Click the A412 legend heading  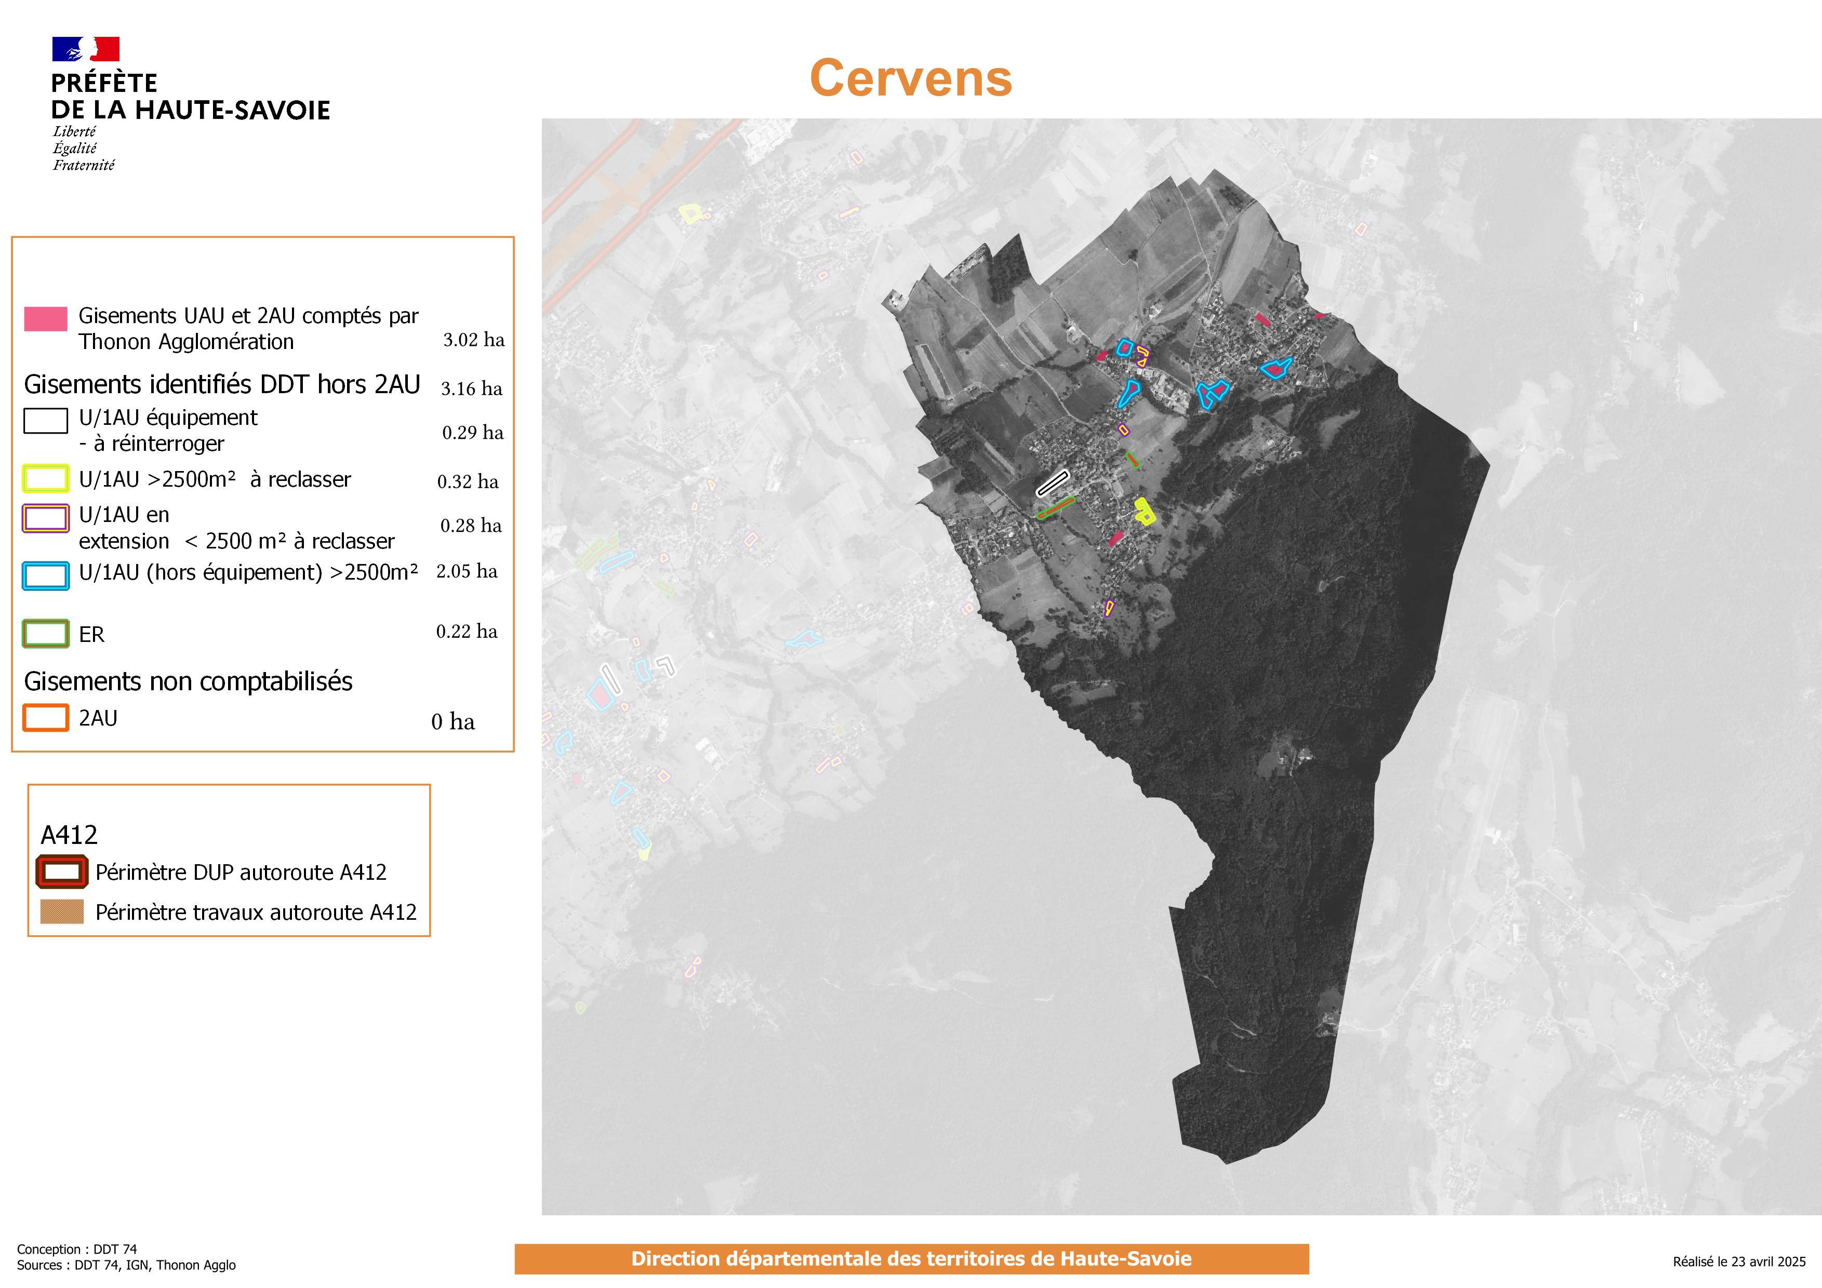[69, 835]
